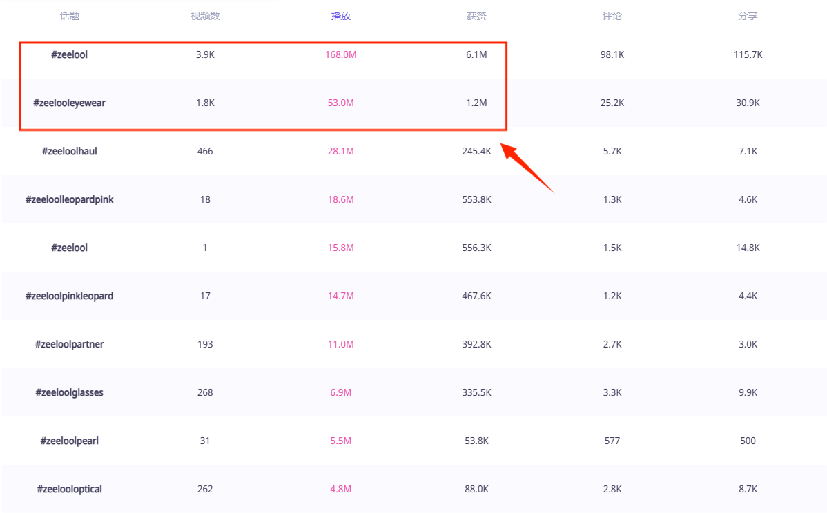The image size is (827, 513).
Task: Open the #zeeloolglasses hashtag
Action: point(70,392)
